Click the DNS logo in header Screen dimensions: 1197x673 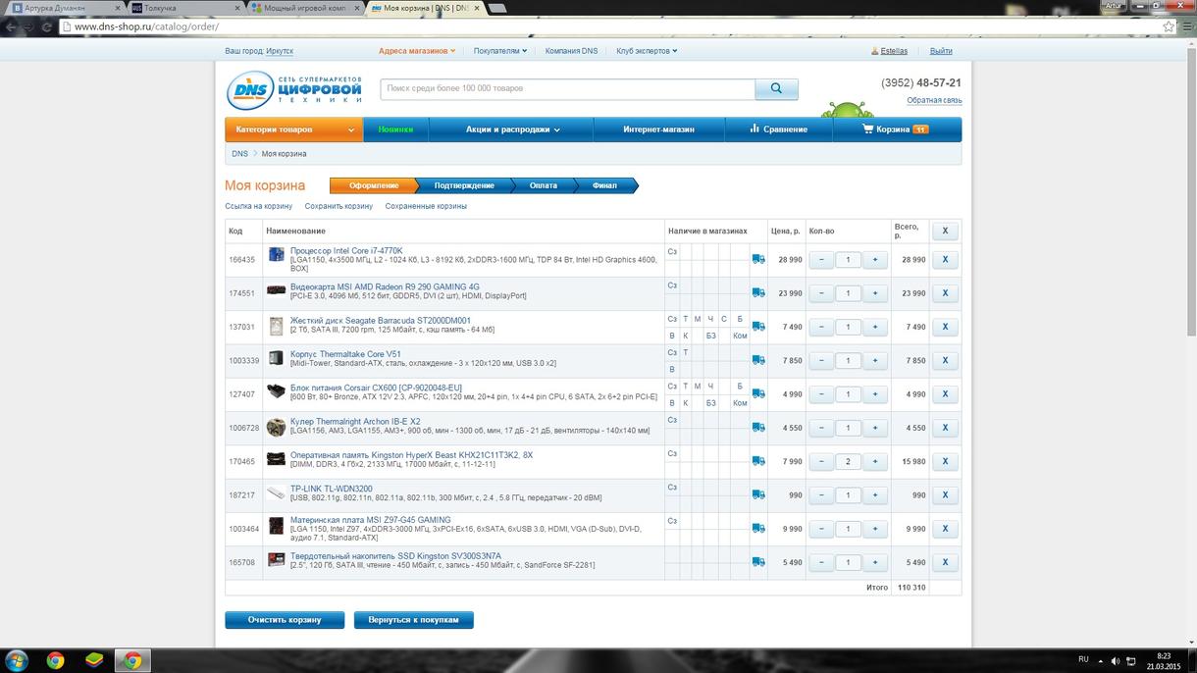coord(294,89)
